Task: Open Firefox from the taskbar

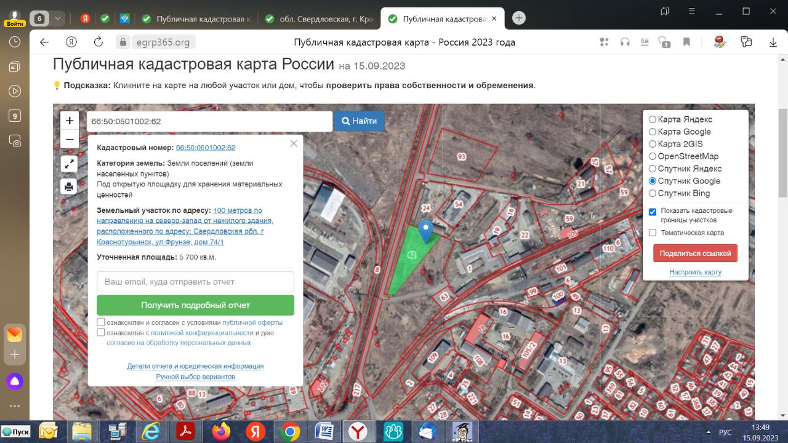Action: [x=221, y=431]
